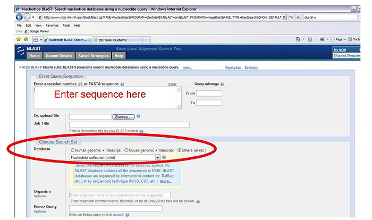
Task: Open the Page menu in command bar
Action: (338, 39)
